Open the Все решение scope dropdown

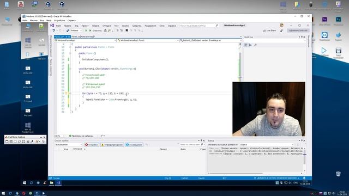pyautogui.click(x=69, y=145)
